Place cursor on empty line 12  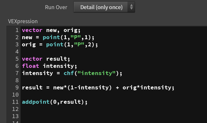tap(113, 109)
